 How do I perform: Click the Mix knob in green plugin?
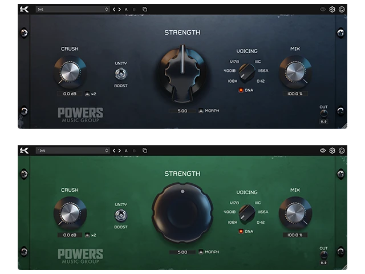(295, 213)
